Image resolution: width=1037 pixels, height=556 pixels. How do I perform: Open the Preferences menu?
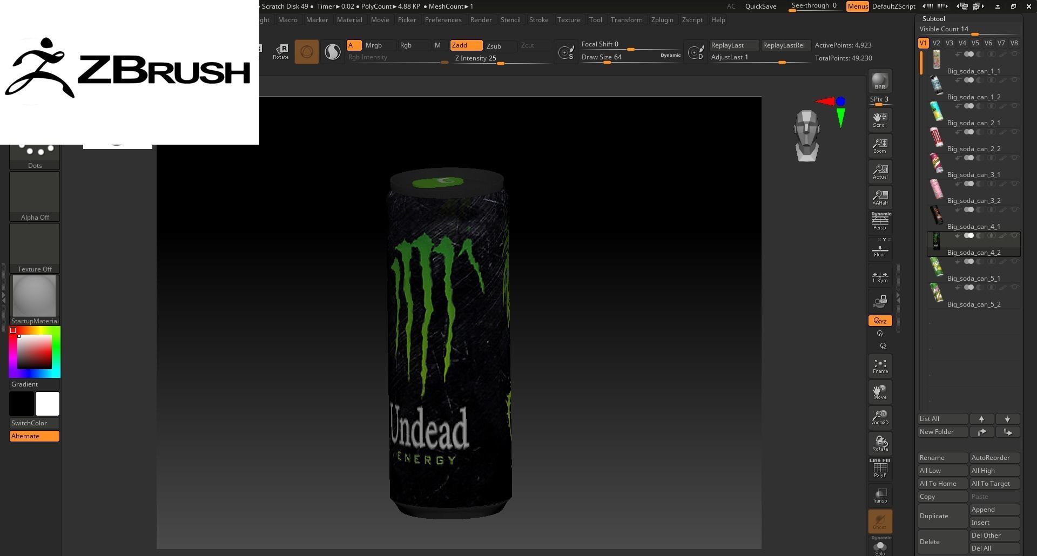[x=443, y=20]
